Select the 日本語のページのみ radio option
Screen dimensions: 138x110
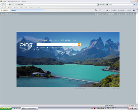48,48
